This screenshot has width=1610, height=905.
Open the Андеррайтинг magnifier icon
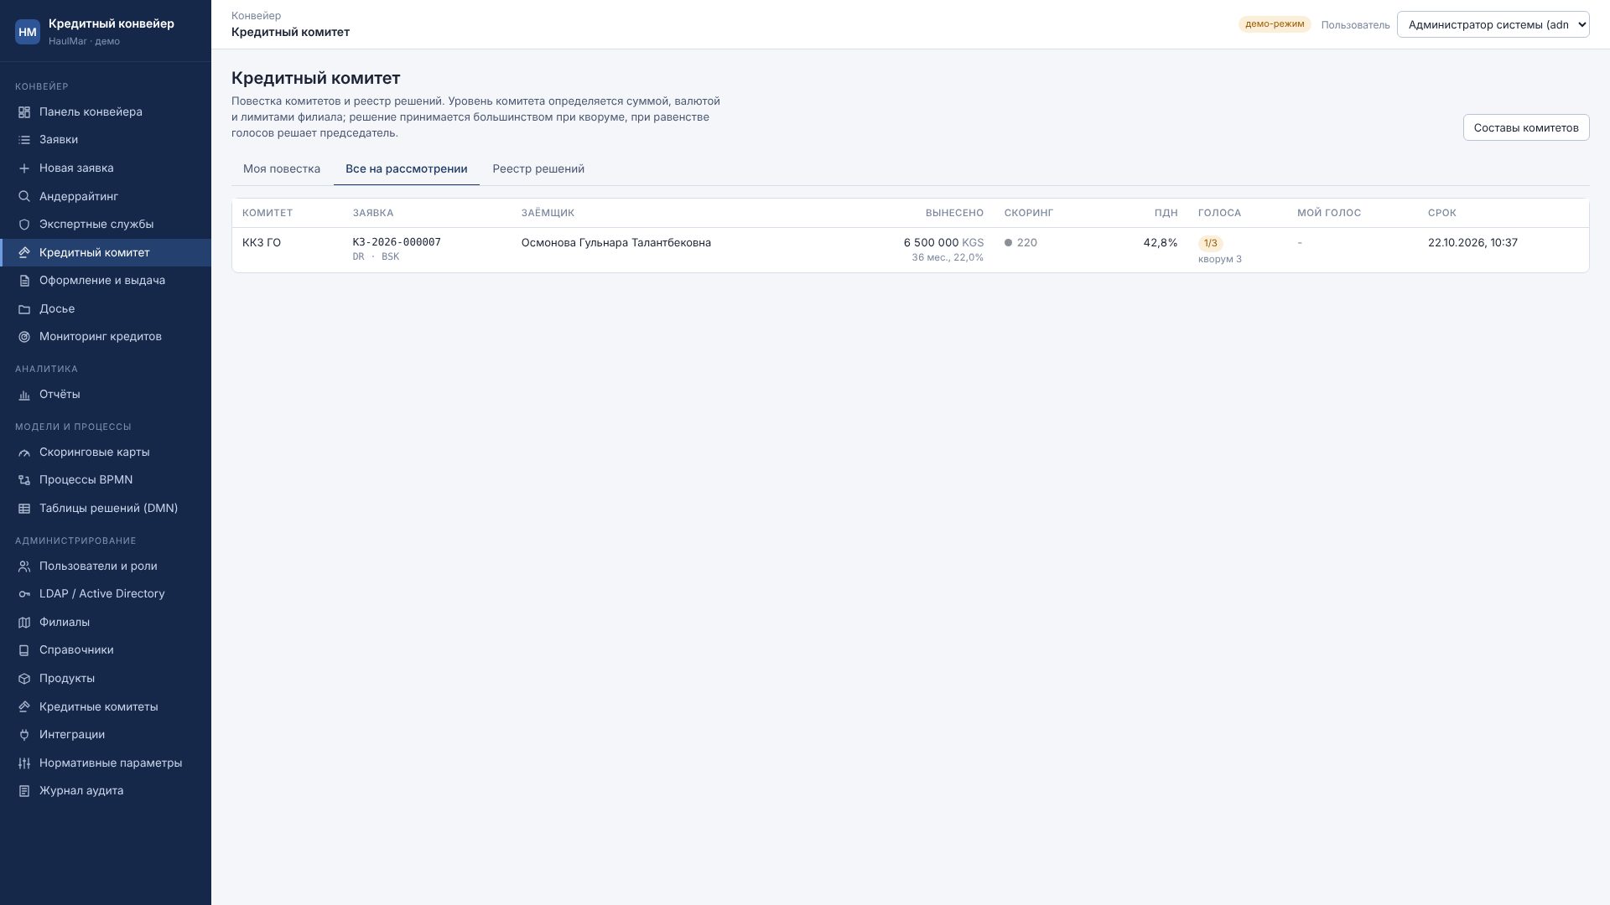click(x=24, y=197)
